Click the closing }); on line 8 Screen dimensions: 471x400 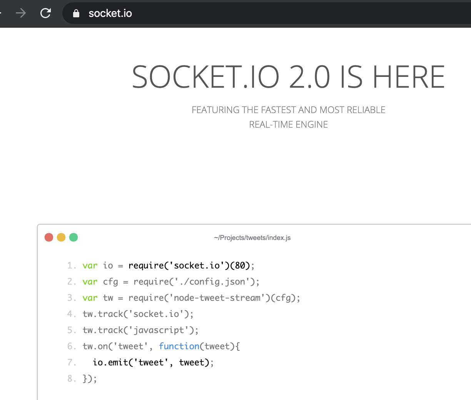tap(90, 378)
